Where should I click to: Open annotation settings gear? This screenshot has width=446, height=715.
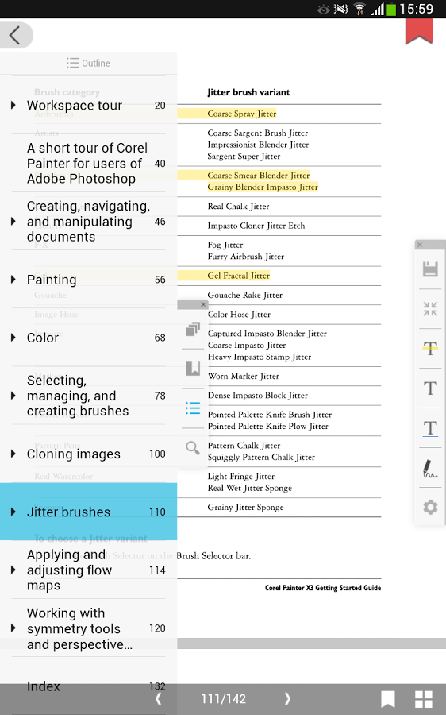[430, 507]
